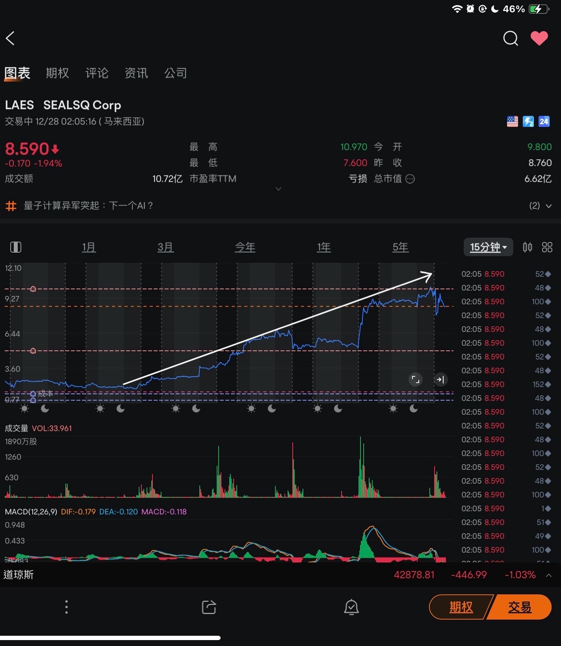This screenshot has width=561, height=646.
Task: Tap the 8.590 current price
Action: pyautogui.click(x=27, y=149)
